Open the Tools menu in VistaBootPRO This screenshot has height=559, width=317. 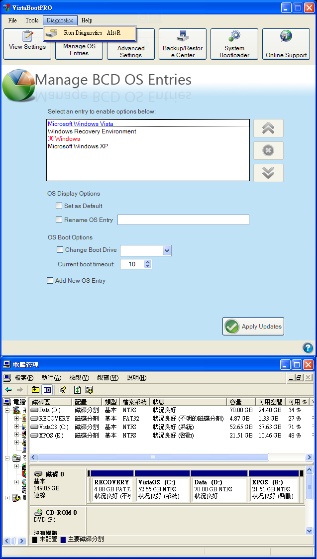point(32,20)
